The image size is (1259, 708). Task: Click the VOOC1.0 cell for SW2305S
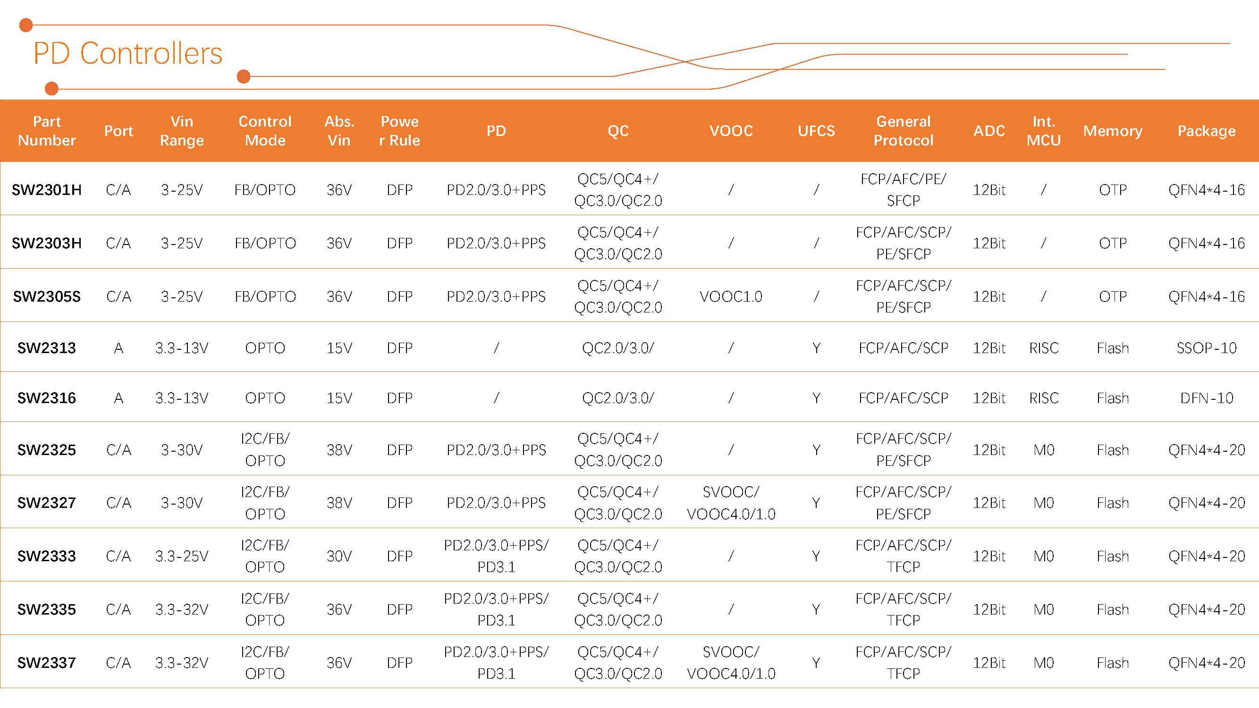click(731, 296)
